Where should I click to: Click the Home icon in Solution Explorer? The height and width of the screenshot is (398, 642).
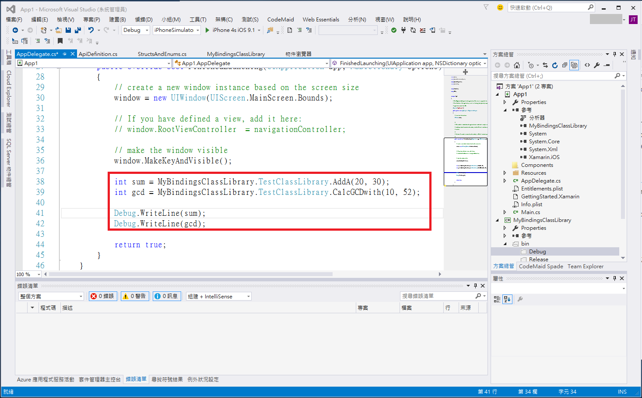tap(517, 65)
